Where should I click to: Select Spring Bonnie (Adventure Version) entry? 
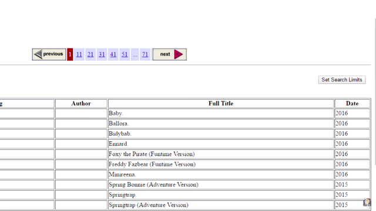[153, 185]
